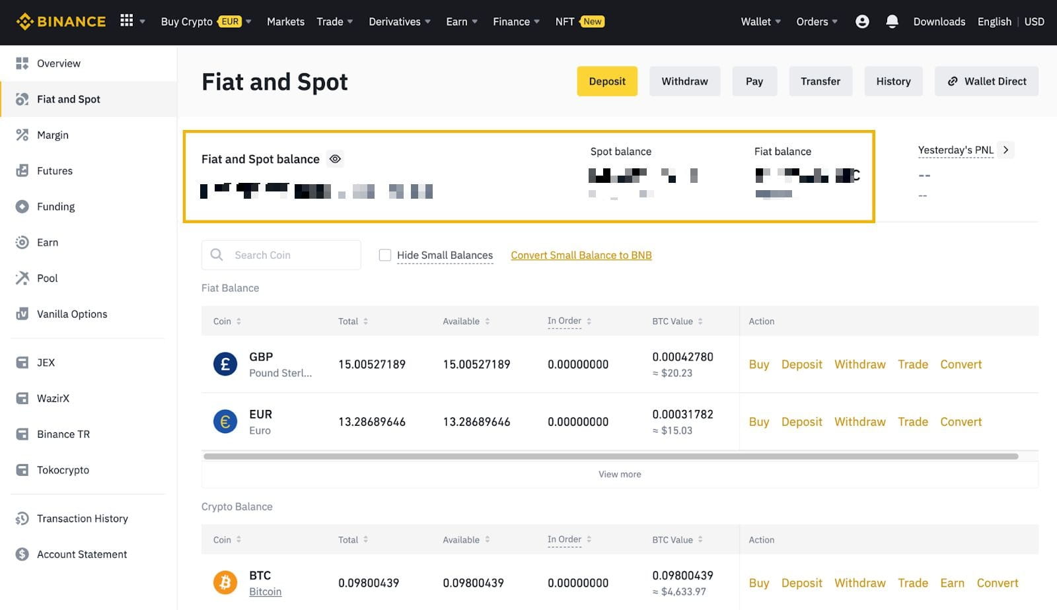Expand the Wallet dropdown menu
Screen dimensions: 1057x610
[x=760, y=22]
